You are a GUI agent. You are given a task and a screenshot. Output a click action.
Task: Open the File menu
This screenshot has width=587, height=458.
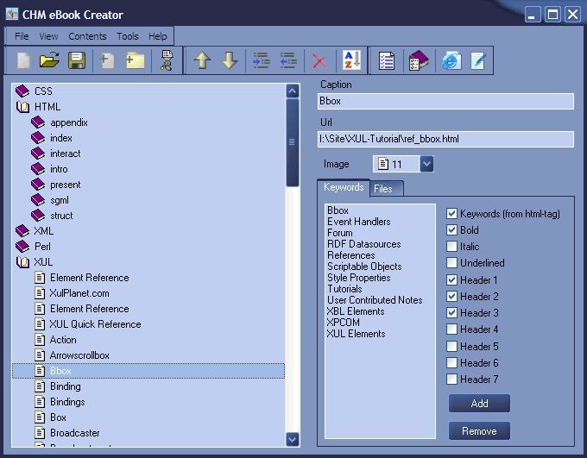[x=22, y=36]
